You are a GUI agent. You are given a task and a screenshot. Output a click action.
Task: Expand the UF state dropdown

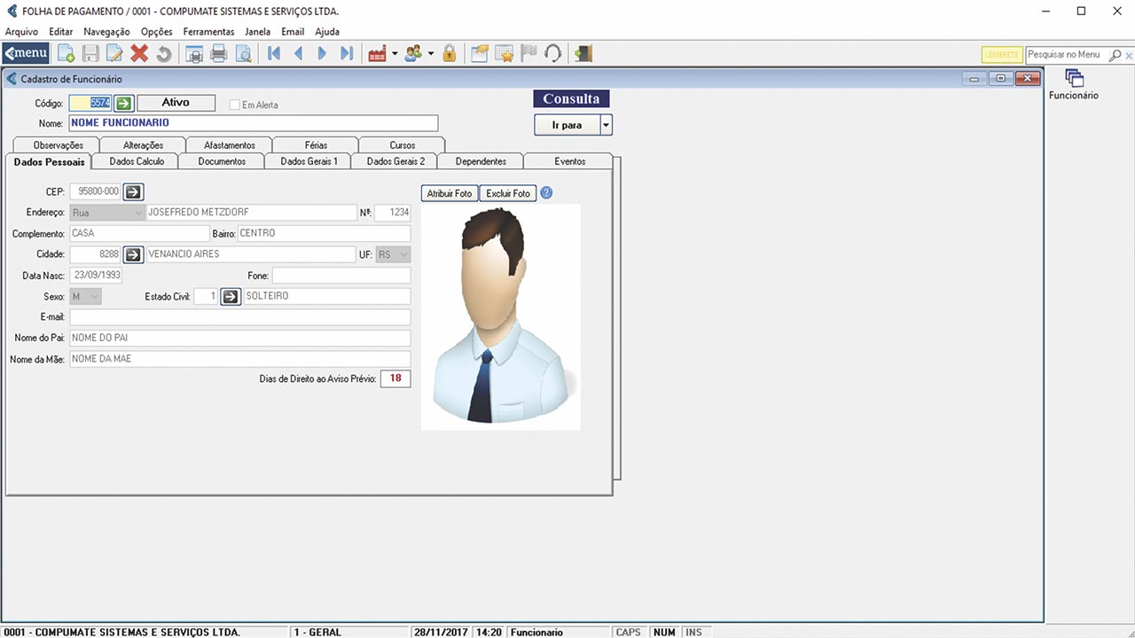(x=403, y=254)
